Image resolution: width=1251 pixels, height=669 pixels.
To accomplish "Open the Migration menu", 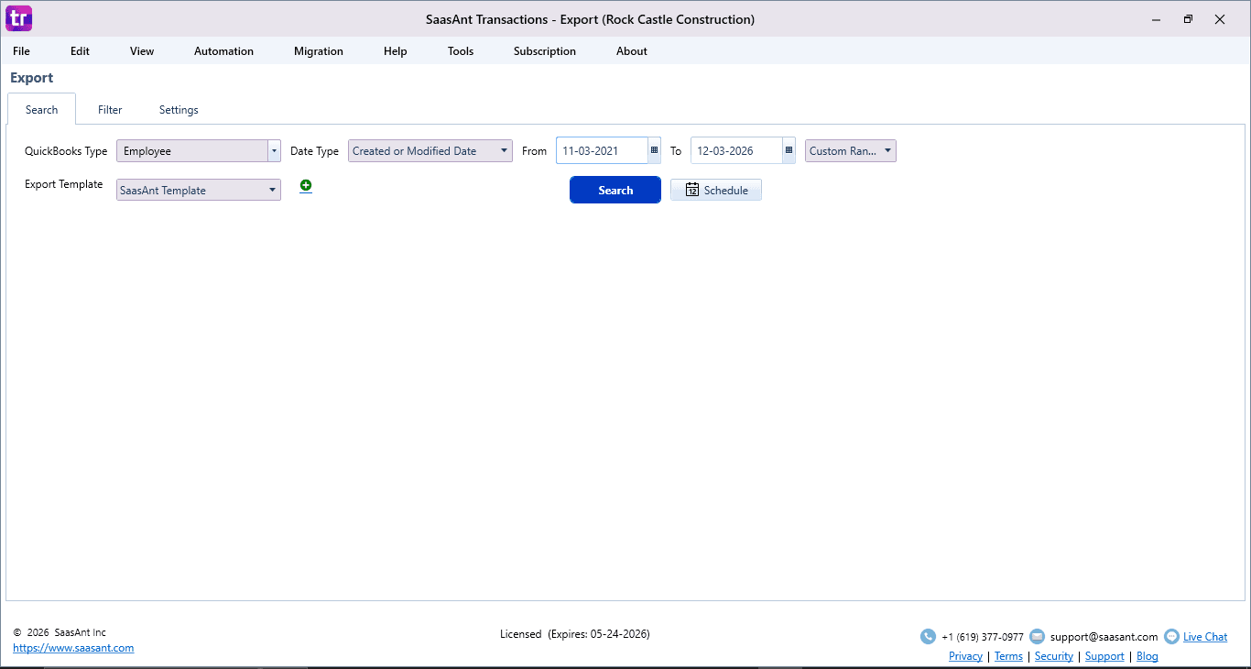I will (319, 51).
